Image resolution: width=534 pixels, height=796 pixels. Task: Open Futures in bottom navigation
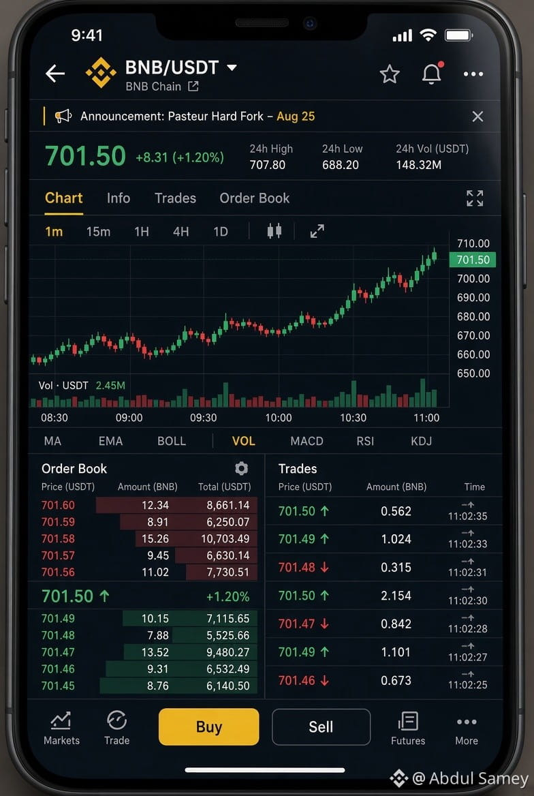pyautogui.click(x=408, y=728)
